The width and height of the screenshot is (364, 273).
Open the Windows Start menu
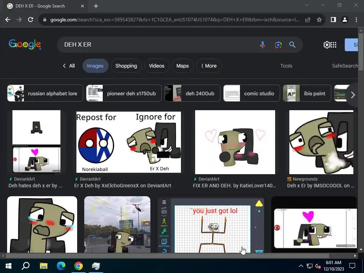coord(8,266)
